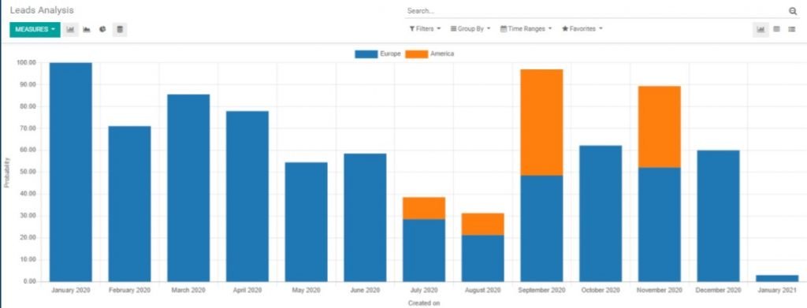Click the 'July 2020' axis label
Viewport: 807px width, 308px height.
click(424, 291)
